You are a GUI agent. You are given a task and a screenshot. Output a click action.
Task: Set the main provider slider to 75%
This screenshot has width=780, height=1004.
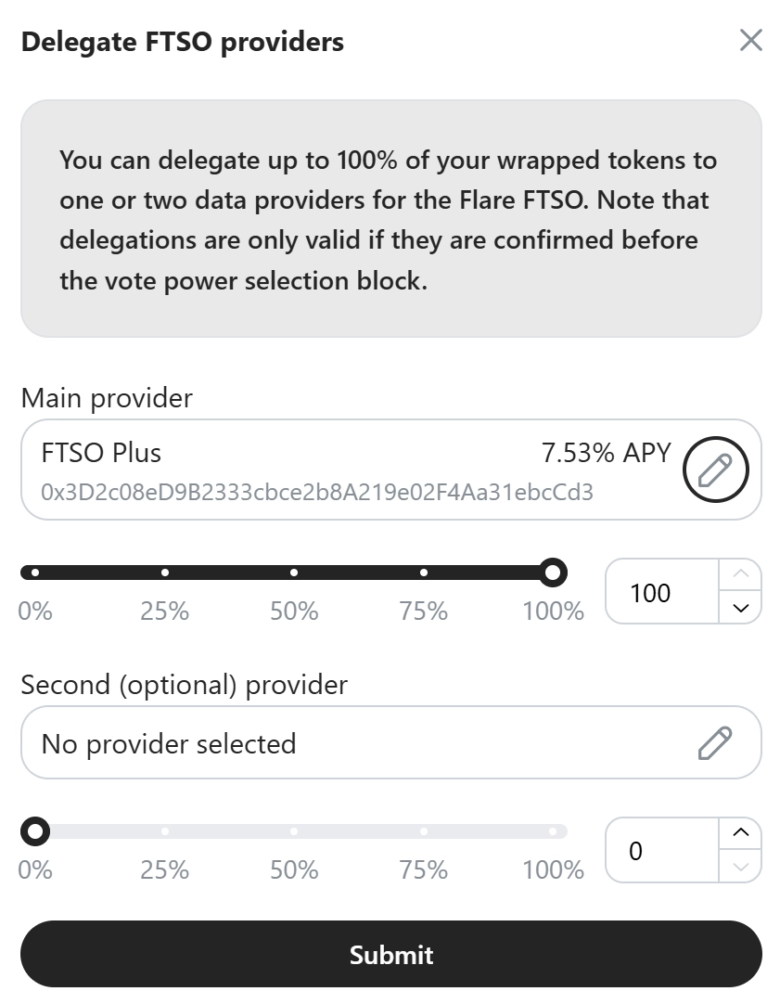[424, 573]
